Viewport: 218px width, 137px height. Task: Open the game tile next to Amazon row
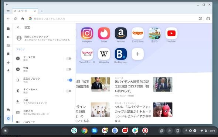[x=154, y=33]
